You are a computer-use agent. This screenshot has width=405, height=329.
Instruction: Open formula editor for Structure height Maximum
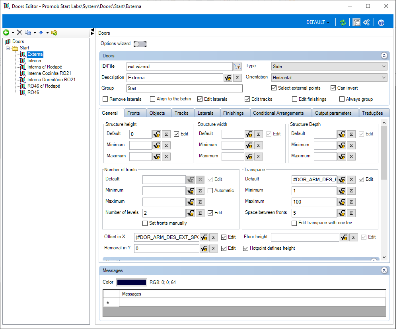coord(157,157)
